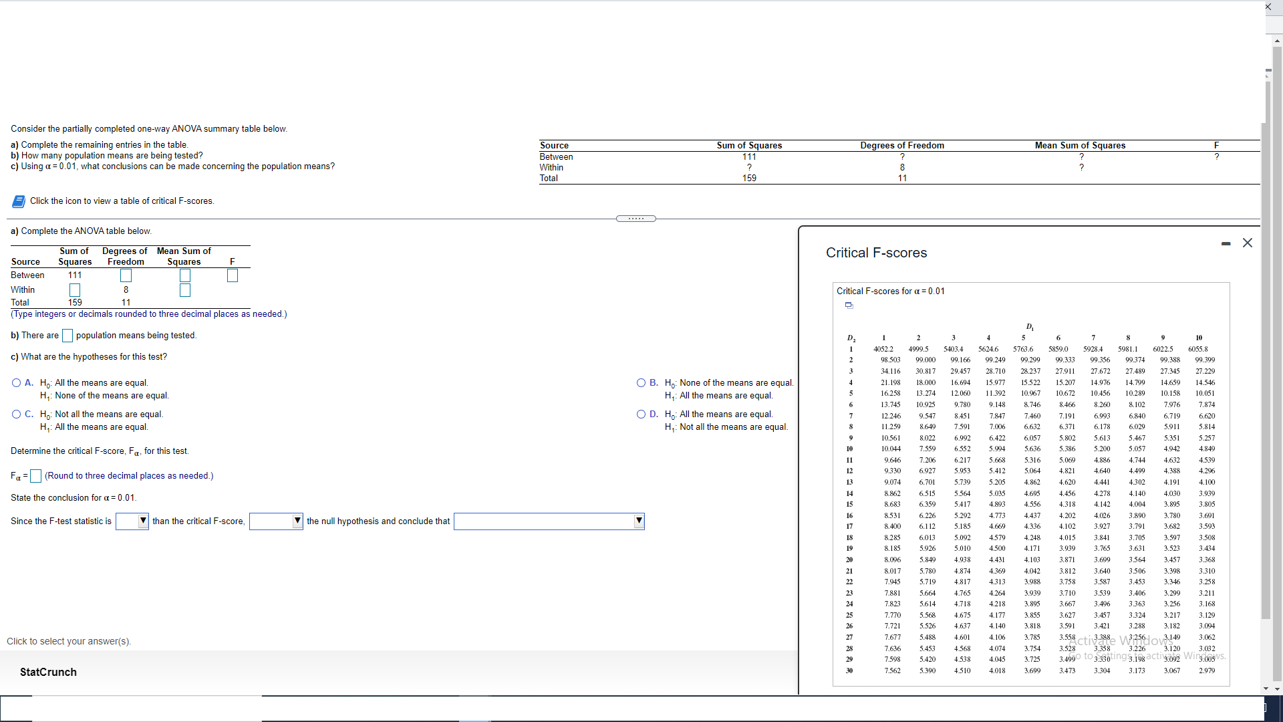Select option B hypotheses radio button
The height and width of the screenshot is (722, 1283).
click(x=641, y=383)
